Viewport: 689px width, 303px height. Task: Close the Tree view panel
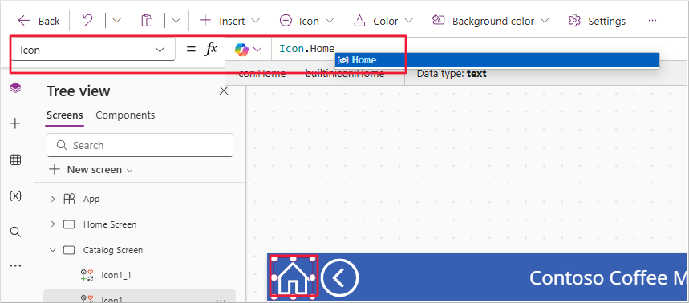224,91
